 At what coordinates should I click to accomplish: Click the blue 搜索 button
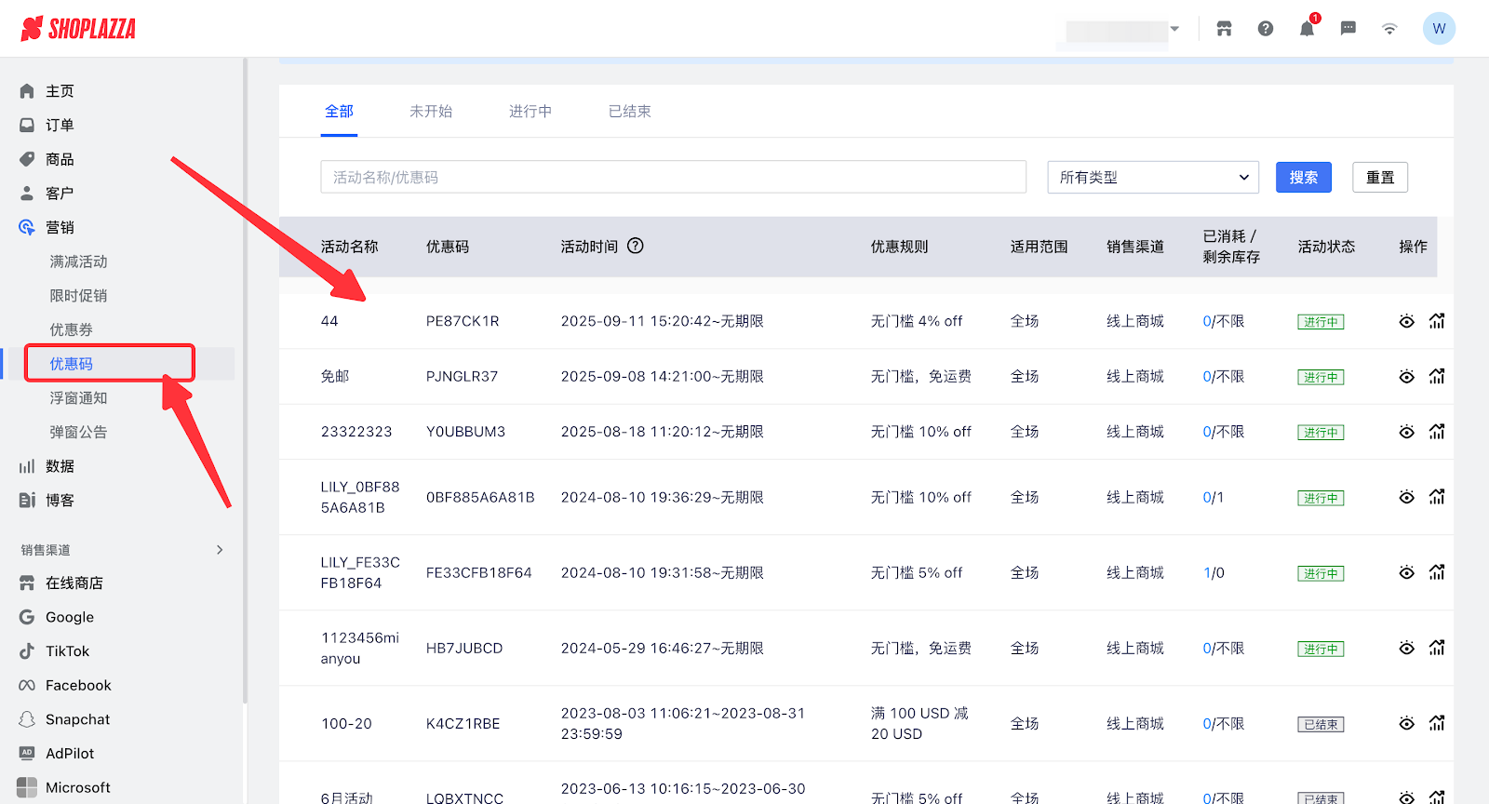coord(1303,177)
